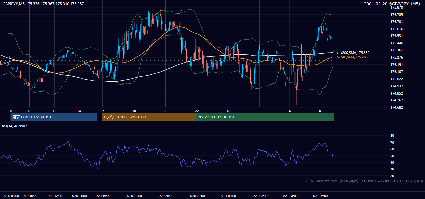Click the hour tick '10' under the price chart
The height and width of the screenshot is (199, 425).
(x=30, y=111)
